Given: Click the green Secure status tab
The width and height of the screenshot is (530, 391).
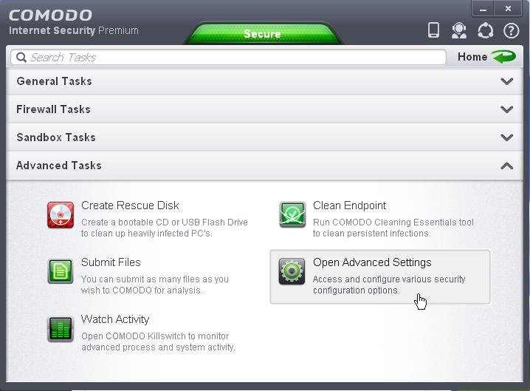Looking at the screenshot, I should (262, 33).
